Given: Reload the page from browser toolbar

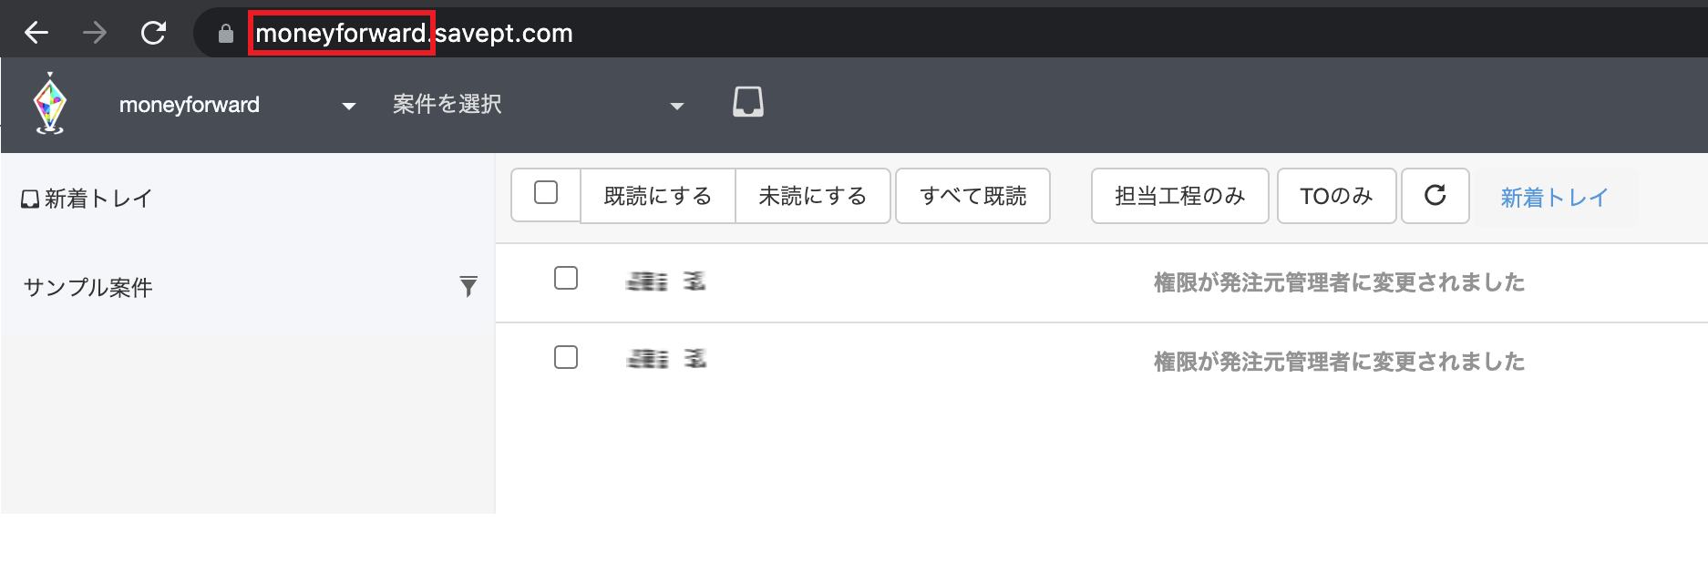Looking at the screenshot, I should coord(153,34).
